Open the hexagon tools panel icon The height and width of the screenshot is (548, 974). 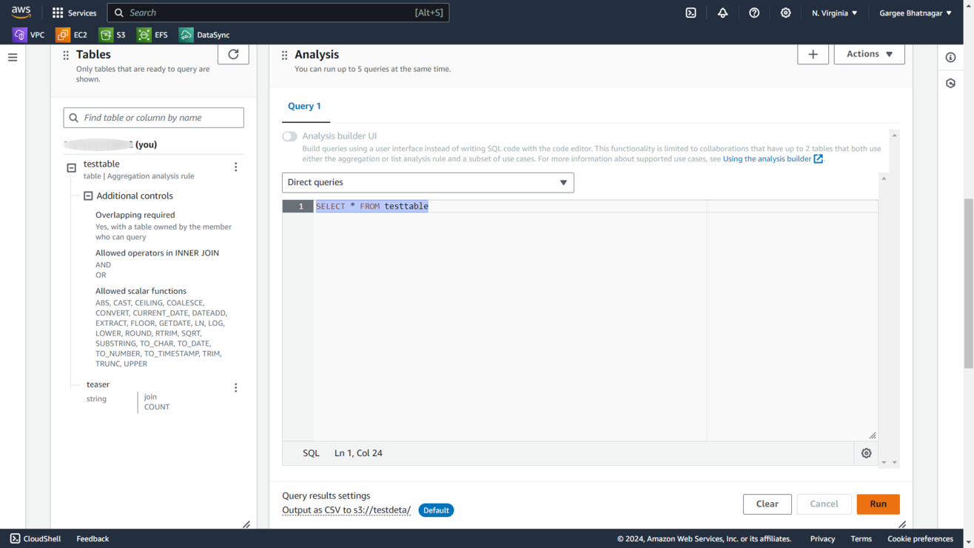tap(951, 84)
